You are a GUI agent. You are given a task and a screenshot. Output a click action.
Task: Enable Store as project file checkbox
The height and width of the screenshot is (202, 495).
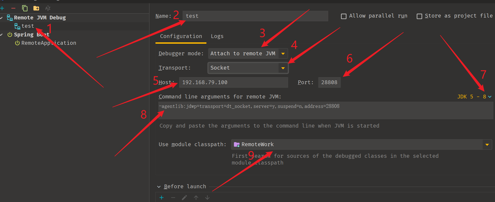[x=420, y=16]
